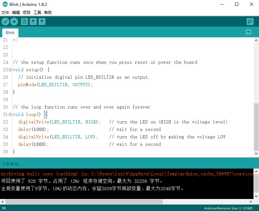259x211 pixels.
Task: Click the '*/' comment end on line 21
Action: point(15,40)
